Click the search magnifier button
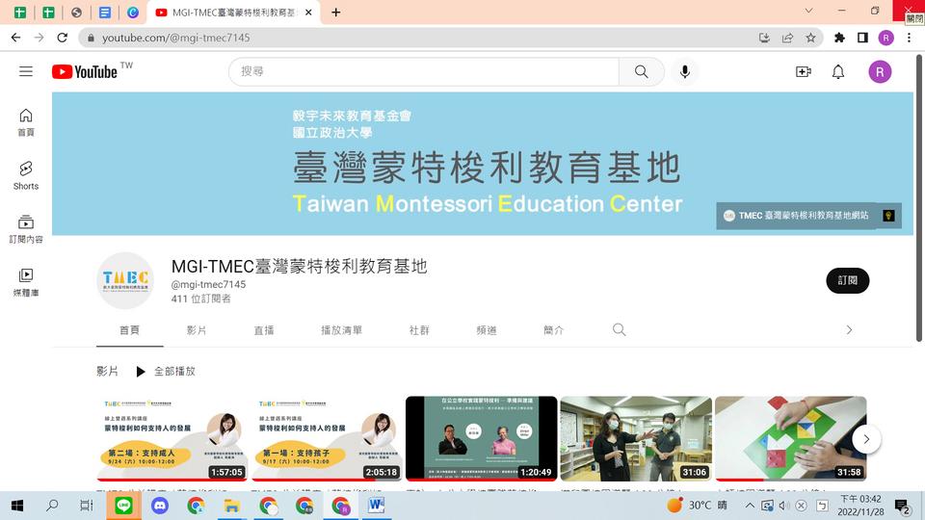 (x=642, y=71)
